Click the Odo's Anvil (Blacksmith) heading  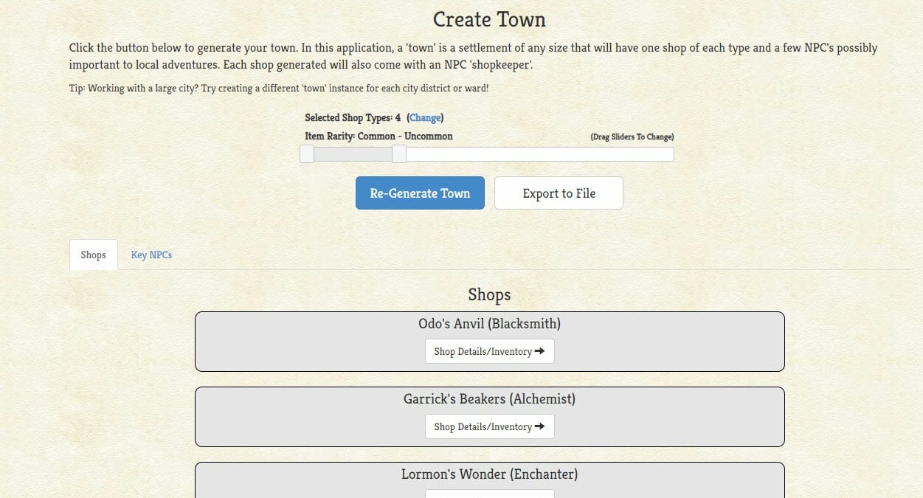coord(490,324)
